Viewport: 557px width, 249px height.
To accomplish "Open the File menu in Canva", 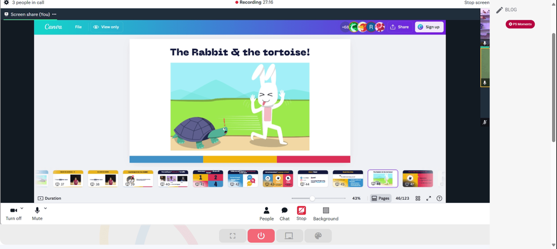I will pos(78,27).
